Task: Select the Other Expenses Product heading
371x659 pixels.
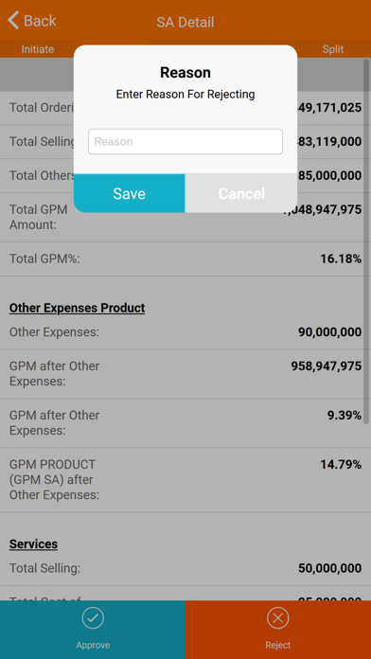Action: pos(78,308)
